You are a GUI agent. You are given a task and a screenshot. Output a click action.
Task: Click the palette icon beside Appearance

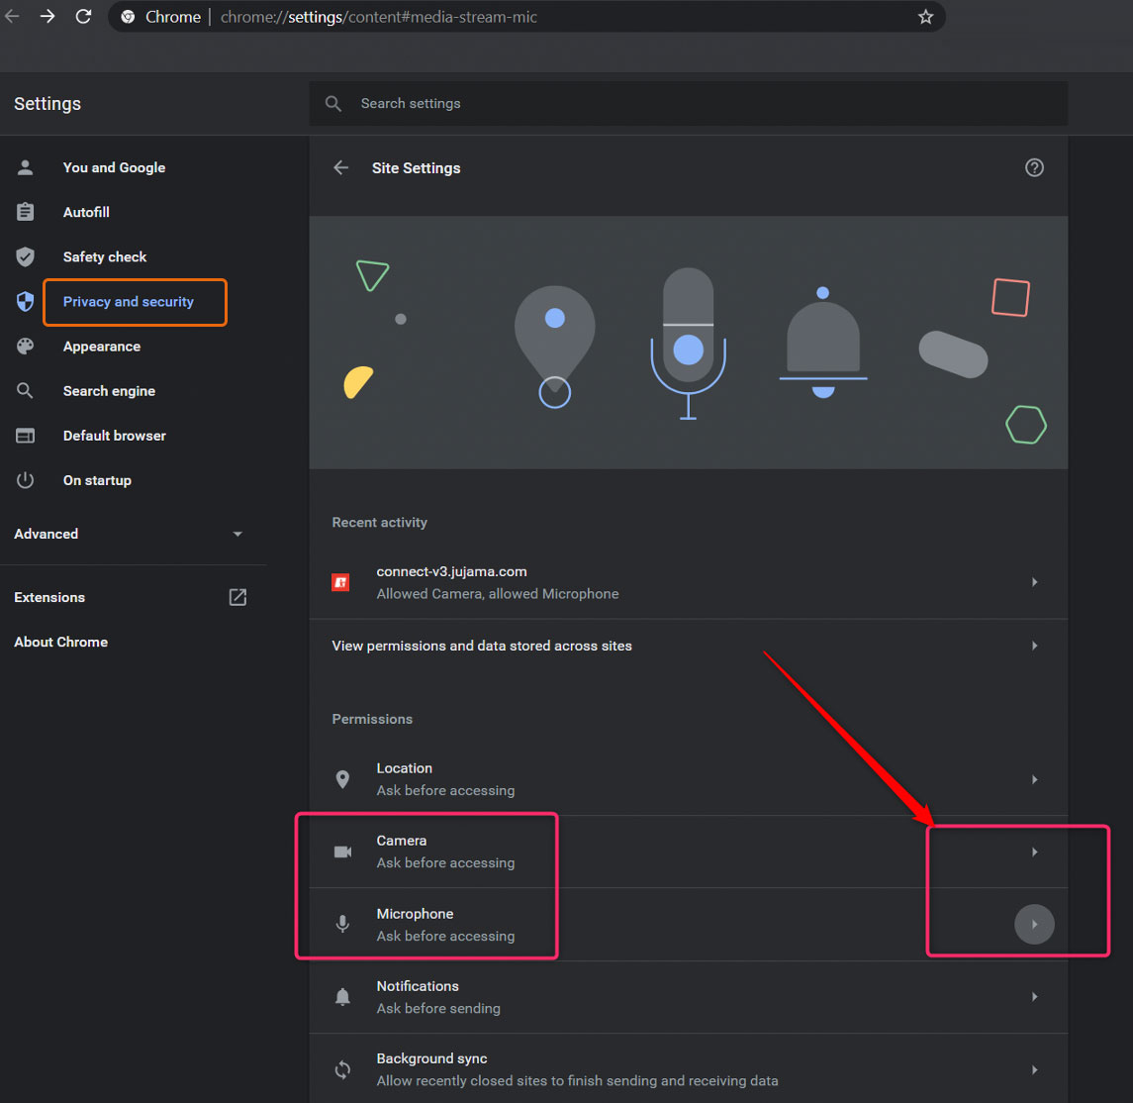click(26, 347)
